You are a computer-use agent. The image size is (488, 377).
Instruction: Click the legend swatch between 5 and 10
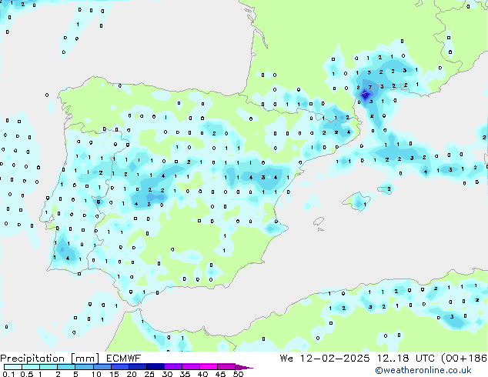[x=84, y=367]
